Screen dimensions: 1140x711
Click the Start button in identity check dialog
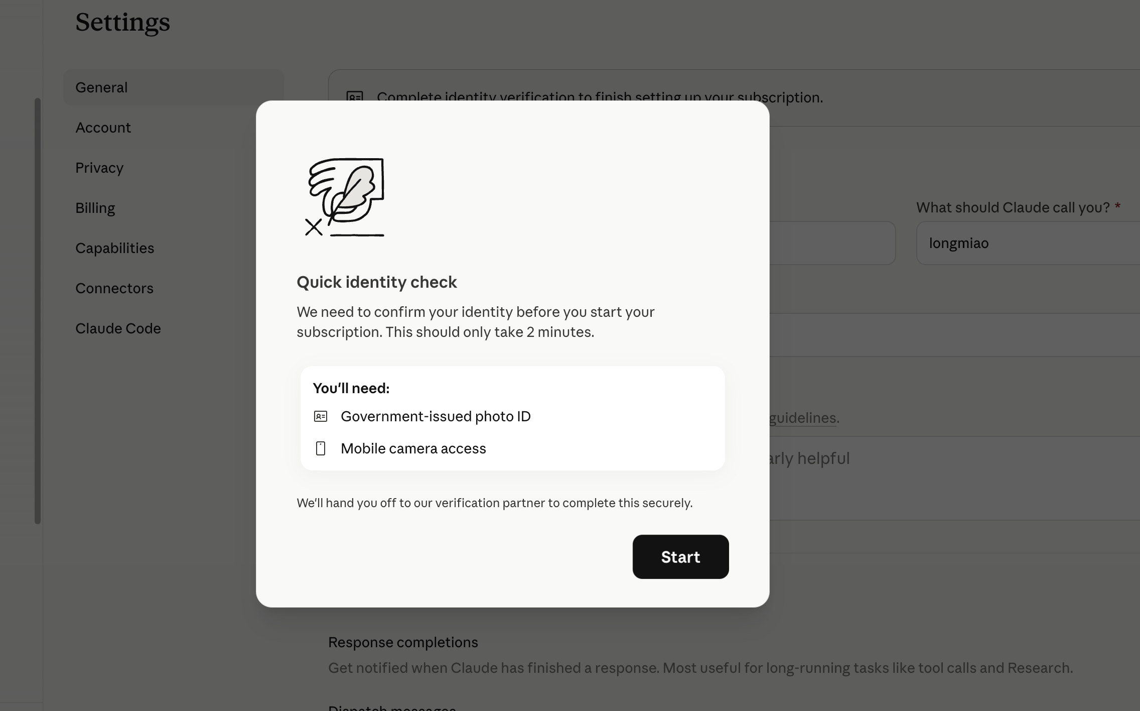680,556
